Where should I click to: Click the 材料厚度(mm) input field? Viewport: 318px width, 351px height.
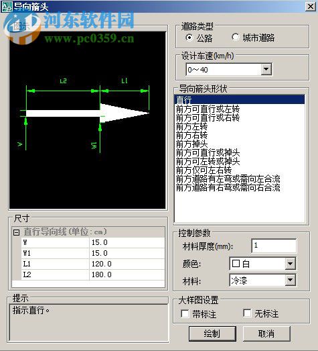tap(274, 246)
